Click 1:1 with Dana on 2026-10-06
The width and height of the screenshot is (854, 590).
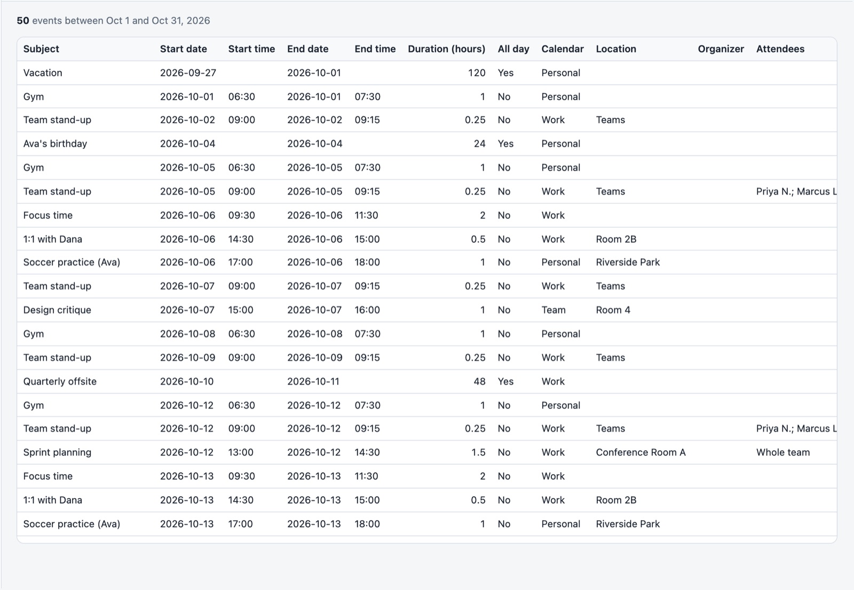(x=53, y=240)
